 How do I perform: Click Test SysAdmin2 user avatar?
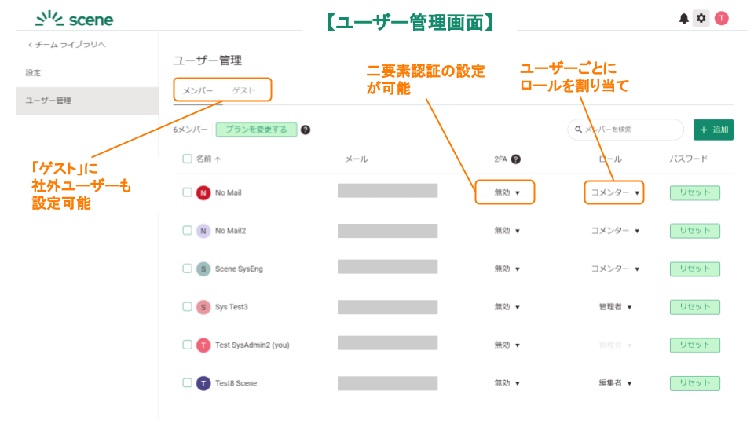click(x=203, y=345)
